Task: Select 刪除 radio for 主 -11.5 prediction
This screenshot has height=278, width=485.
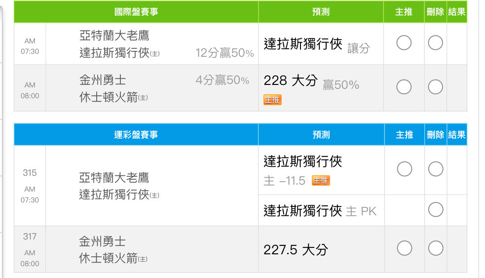Action: click(x=436, y=169)
